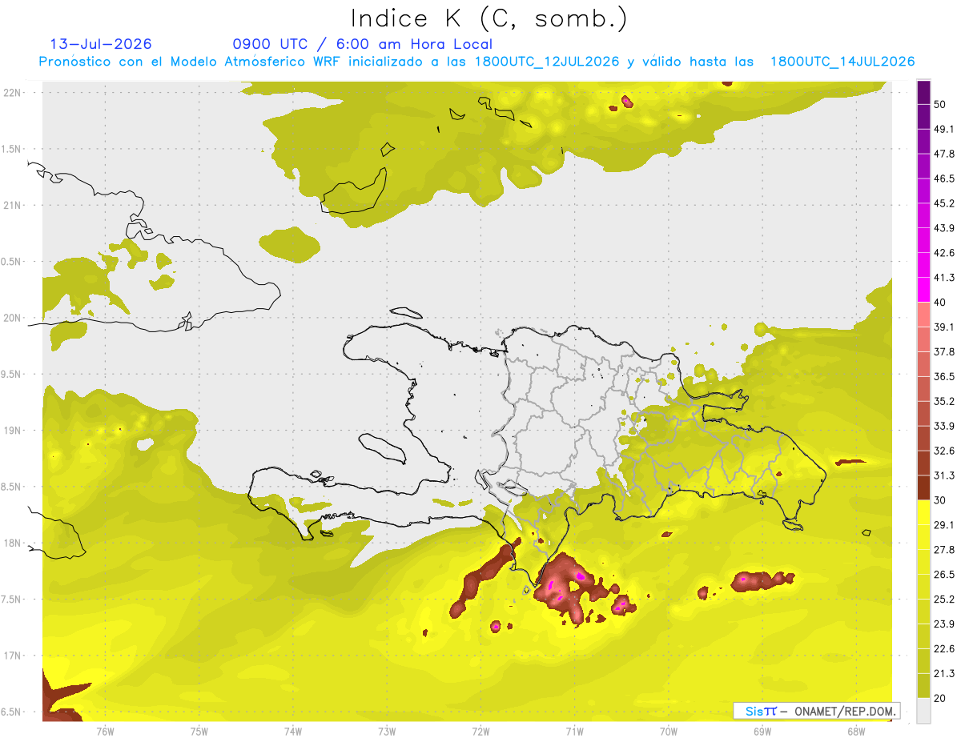The width and height of the screenshot is (961, 742).
Task: Click longitude axis label "73W"
Action: (387, 732)
